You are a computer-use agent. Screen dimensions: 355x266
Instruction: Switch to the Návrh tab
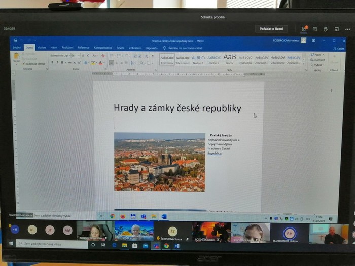[54, 48]
